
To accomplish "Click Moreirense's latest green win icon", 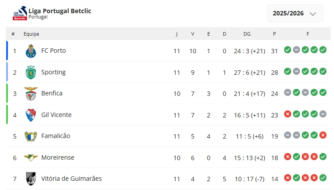I will click(x=323, y=157).
